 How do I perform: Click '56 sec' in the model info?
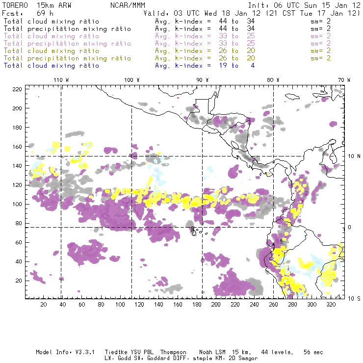click(313, 352)
